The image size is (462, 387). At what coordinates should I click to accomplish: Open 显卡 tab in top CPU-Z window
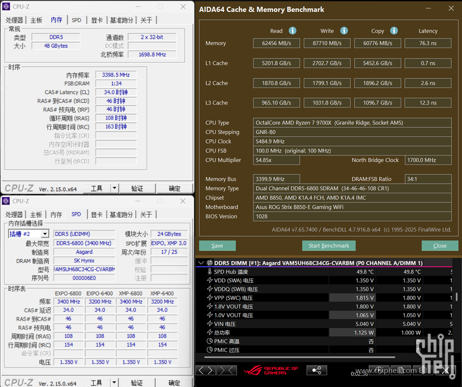pyautogui.click(x=97, y=20)
